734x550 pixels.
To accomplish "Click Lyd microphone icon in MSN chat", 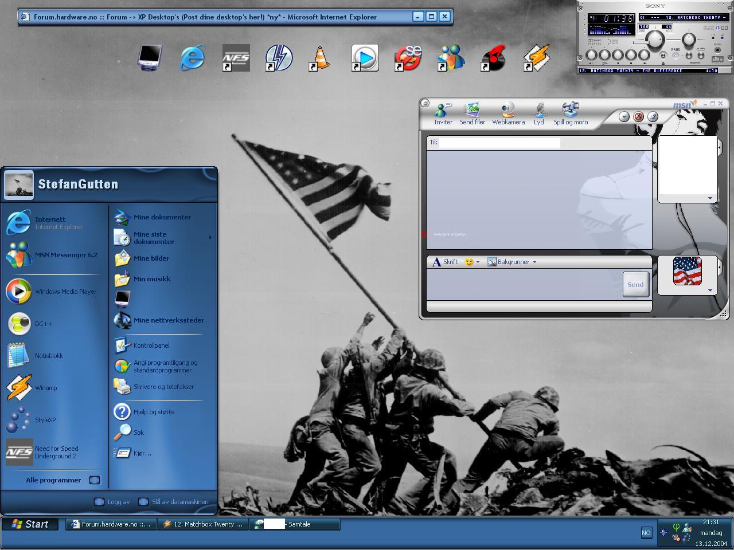I will coord(539,113).
